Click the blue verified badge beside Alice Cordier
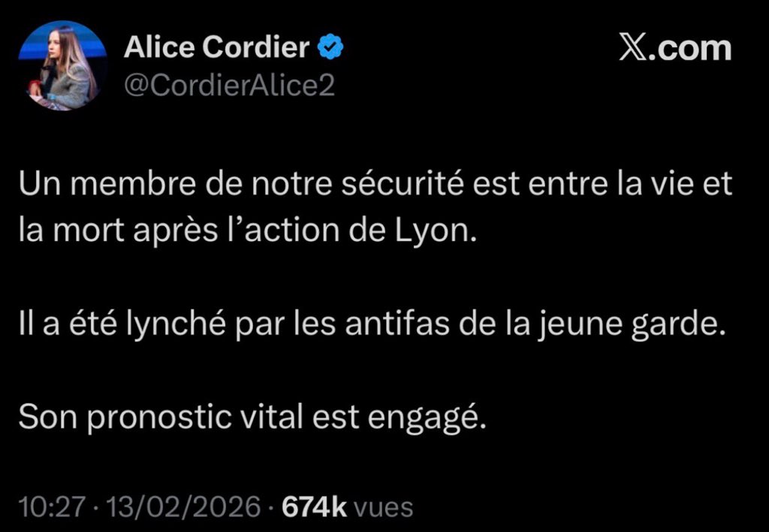Viewport: 769px width, 532px height. (x=330, y=47)
